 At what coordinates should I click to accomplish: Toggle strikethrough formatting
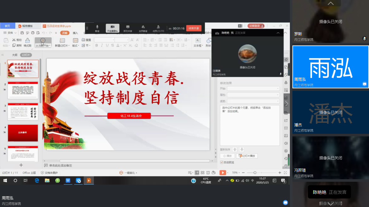[112, 45]
